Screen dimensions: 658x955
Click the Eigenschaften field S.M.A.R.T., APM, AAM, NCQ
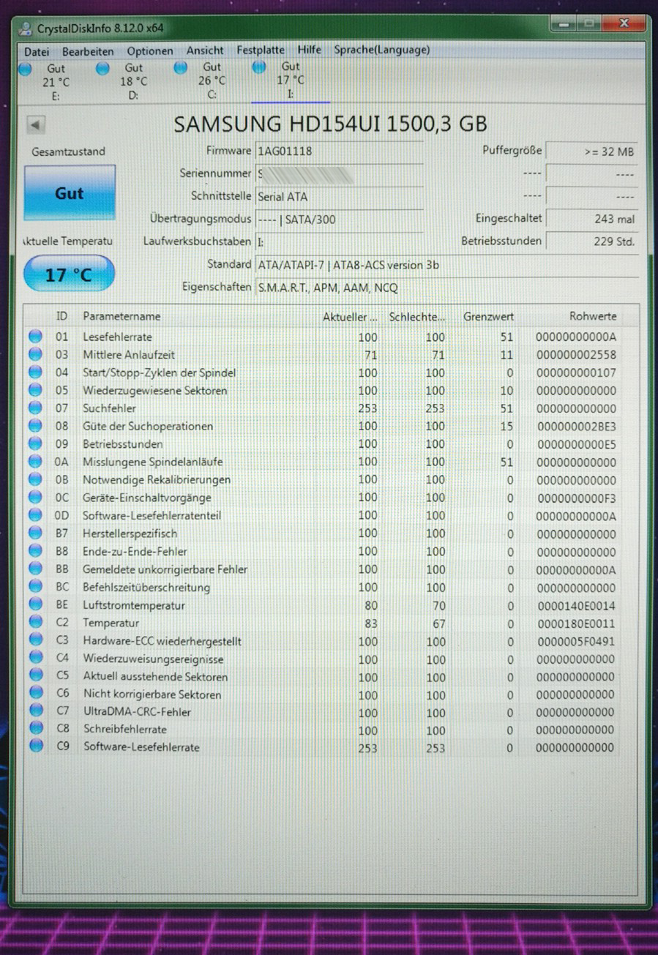click(446, 288)
